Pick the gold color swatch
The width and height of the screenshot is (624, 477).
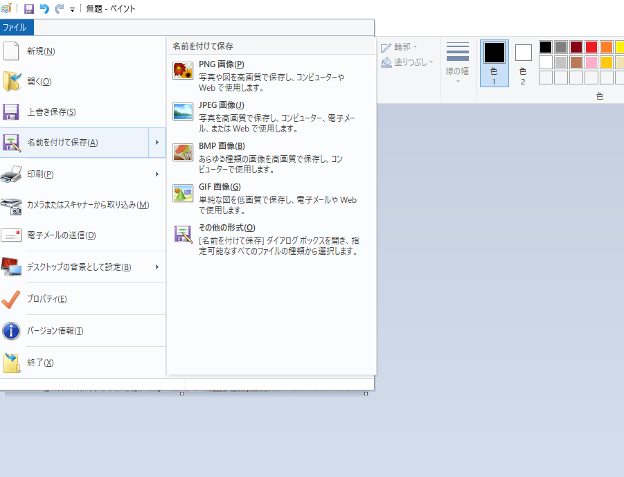607,62
